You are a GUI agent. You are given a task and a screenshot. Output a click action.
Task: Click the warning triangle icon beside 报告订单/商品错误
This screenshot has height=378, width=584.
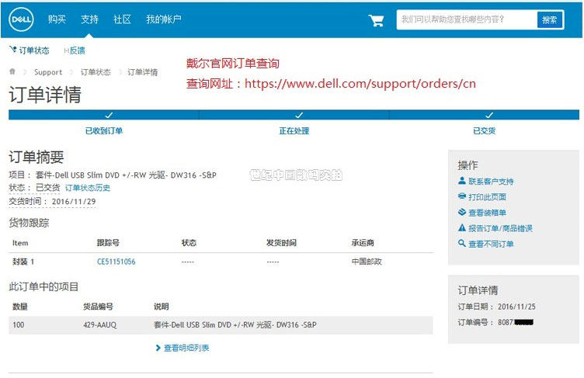tap(462, 227)
